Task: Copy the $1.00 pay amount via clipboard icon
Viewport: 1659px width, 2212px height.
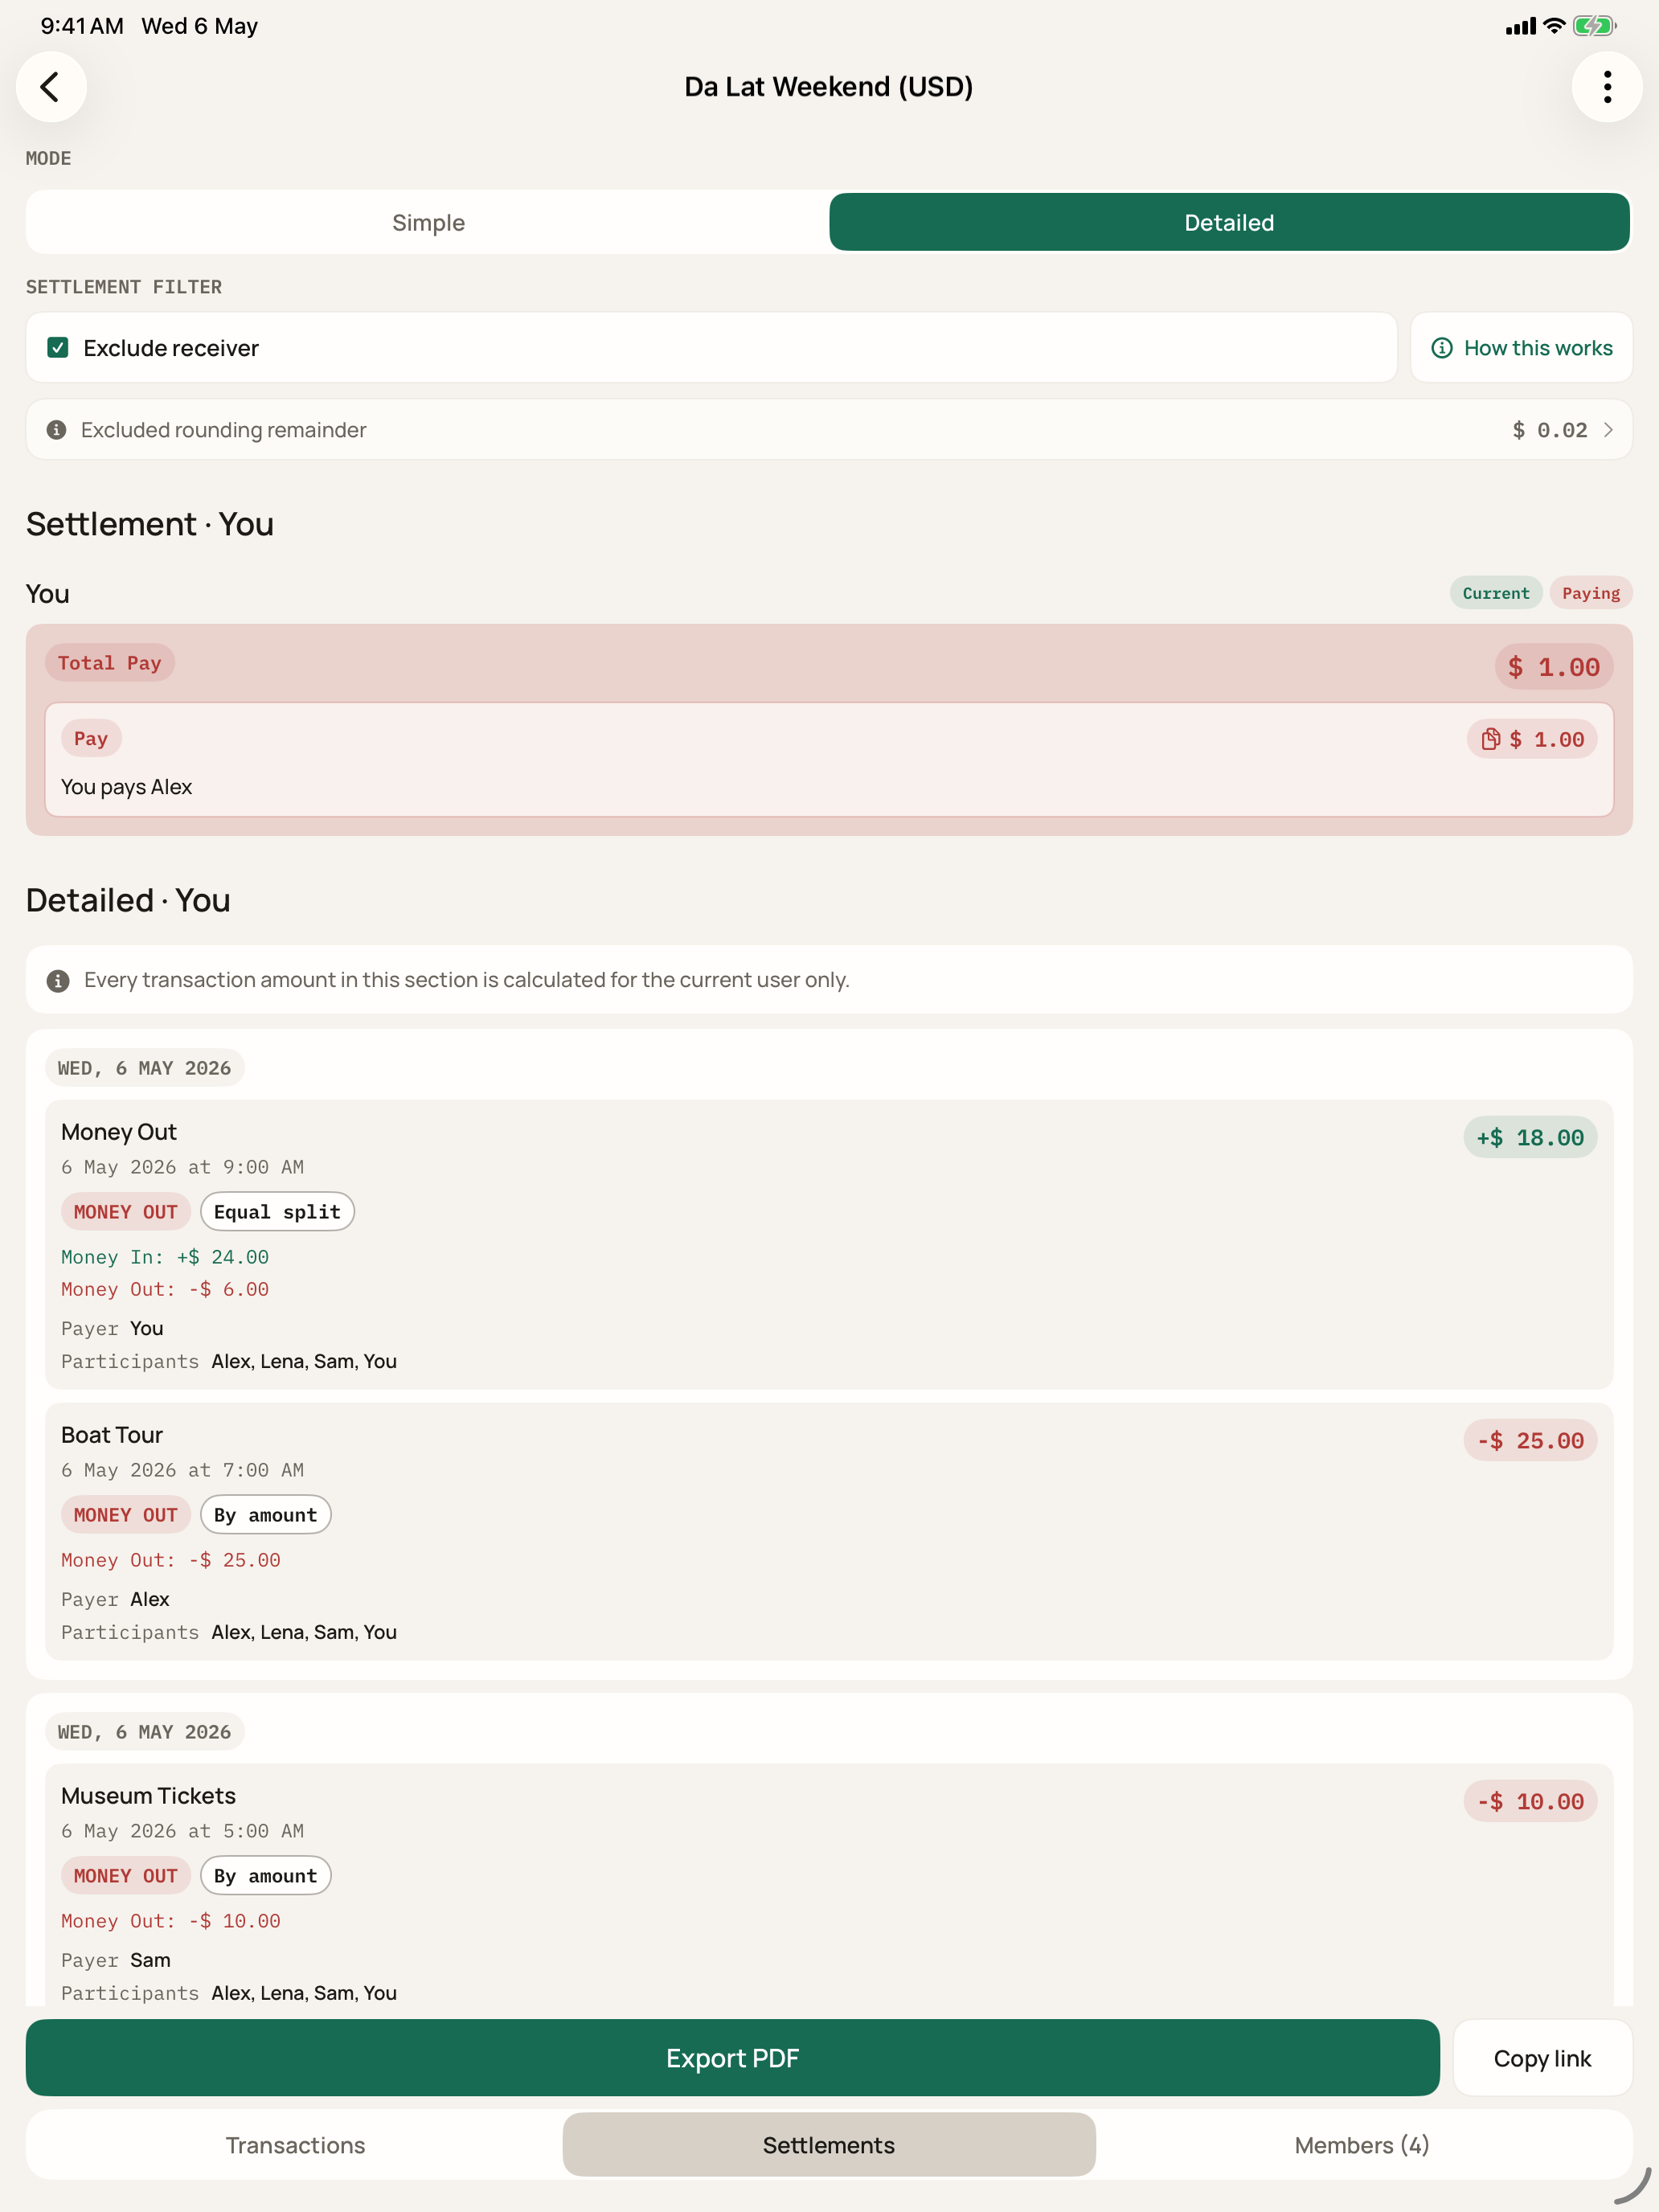Action: (1490, 739)
